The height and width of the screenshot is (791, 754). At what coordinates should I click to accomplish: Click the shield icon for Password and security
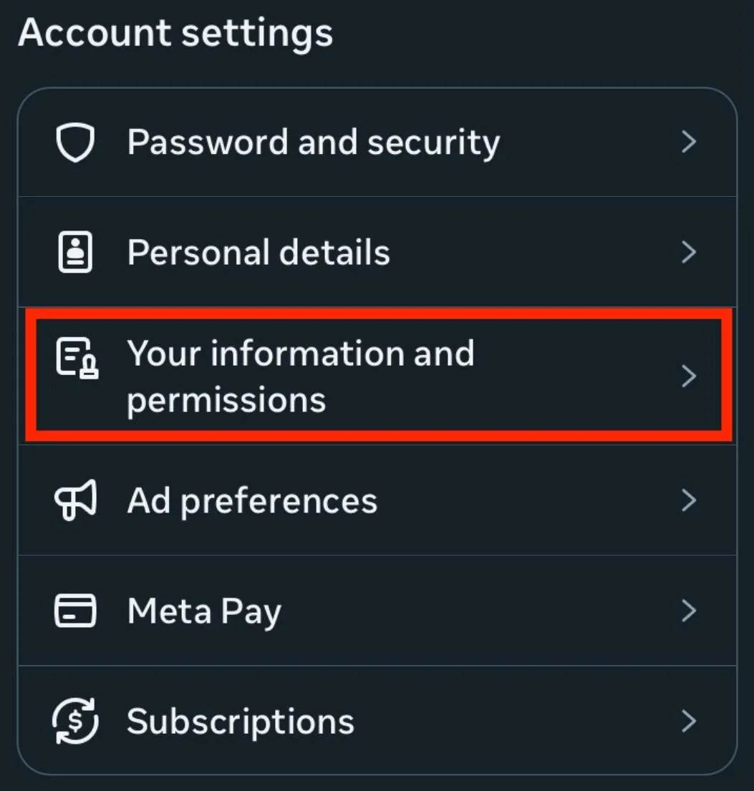75,142
